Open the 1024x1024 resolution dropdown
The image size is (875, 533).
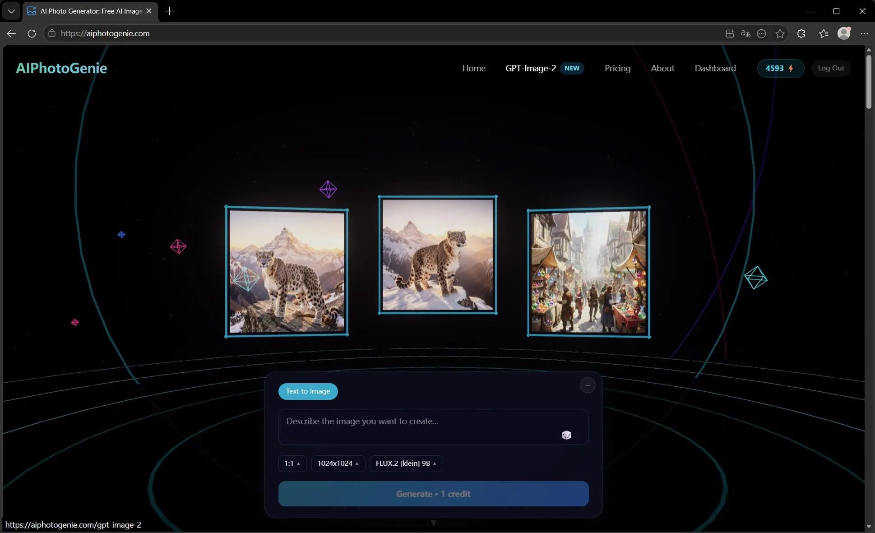(x=338, y=463)
